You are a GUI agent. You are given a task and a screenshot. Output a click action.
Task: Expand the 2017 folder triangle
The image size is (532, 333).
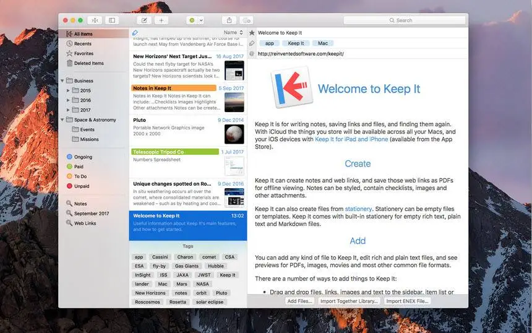click(68, 110)
